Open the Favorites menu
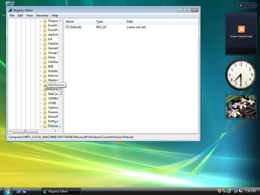260x195 pixels. 42,15
